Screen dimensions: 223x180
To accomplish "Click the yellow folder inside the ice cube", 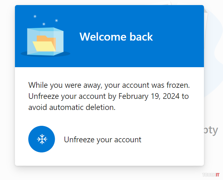I will click(x=45, y=44).
